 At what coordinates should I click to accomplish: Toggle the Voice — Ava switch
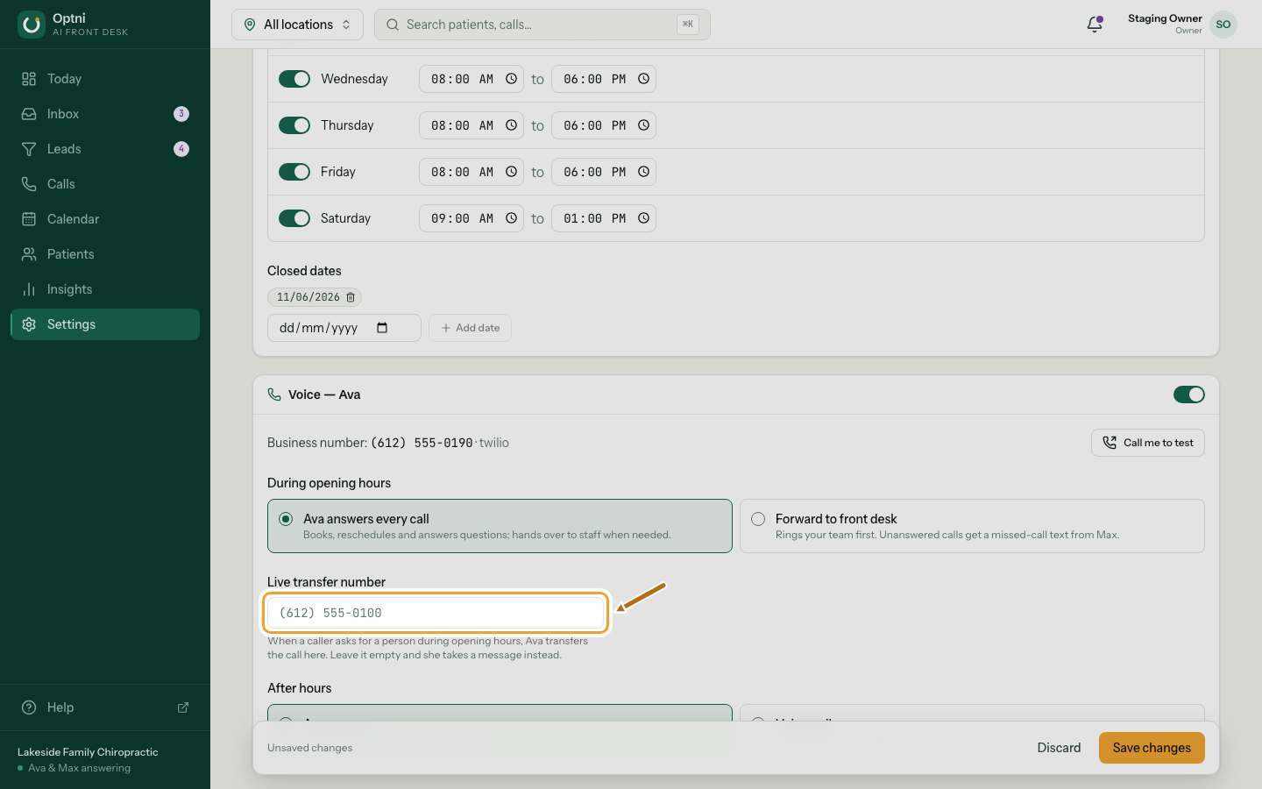[1189, 394]
